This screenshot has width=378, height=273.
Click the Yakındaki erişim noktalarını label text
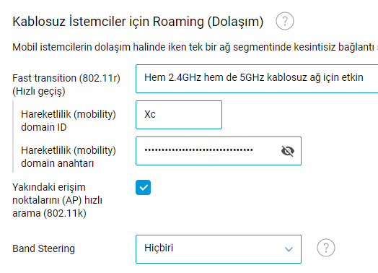[x=58, y=200]
